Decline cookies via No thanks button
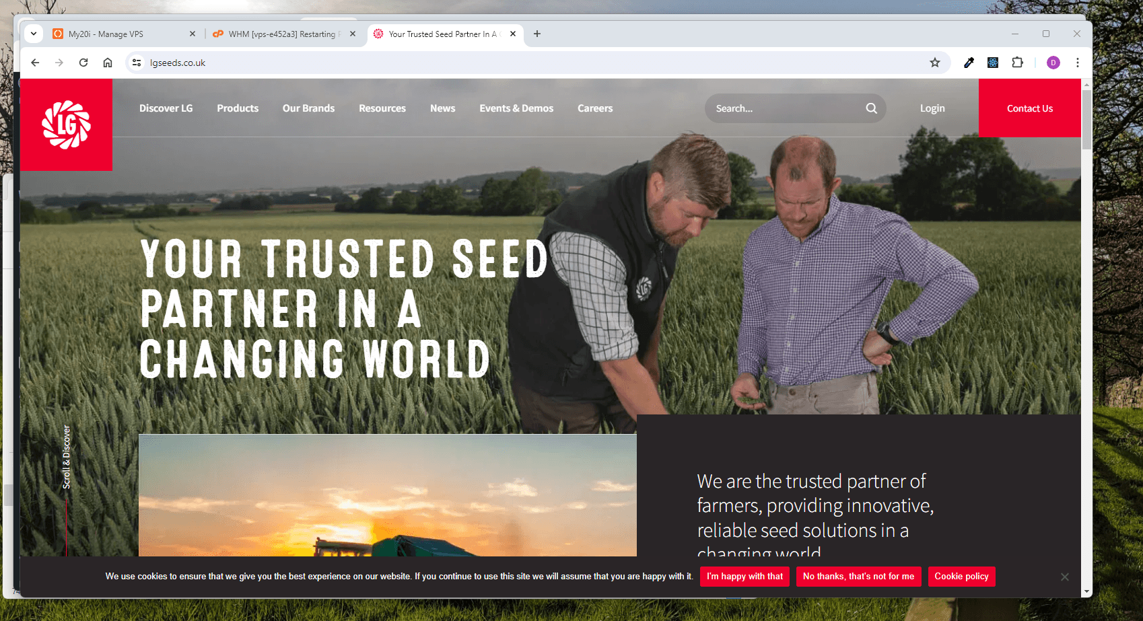 coord(858,576)
